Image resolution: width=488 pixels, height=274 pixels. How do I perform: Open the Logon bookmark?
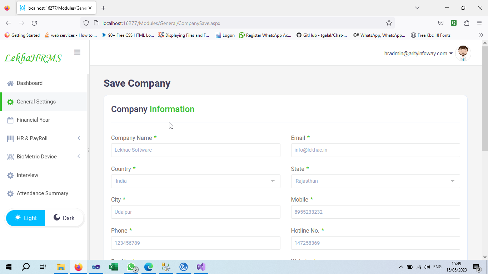tap(225, 35)
